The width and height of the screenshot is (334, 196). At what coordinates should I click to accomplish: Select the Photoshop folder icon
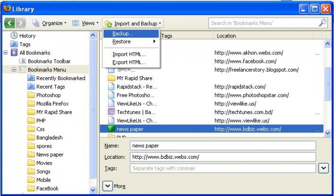31,95
